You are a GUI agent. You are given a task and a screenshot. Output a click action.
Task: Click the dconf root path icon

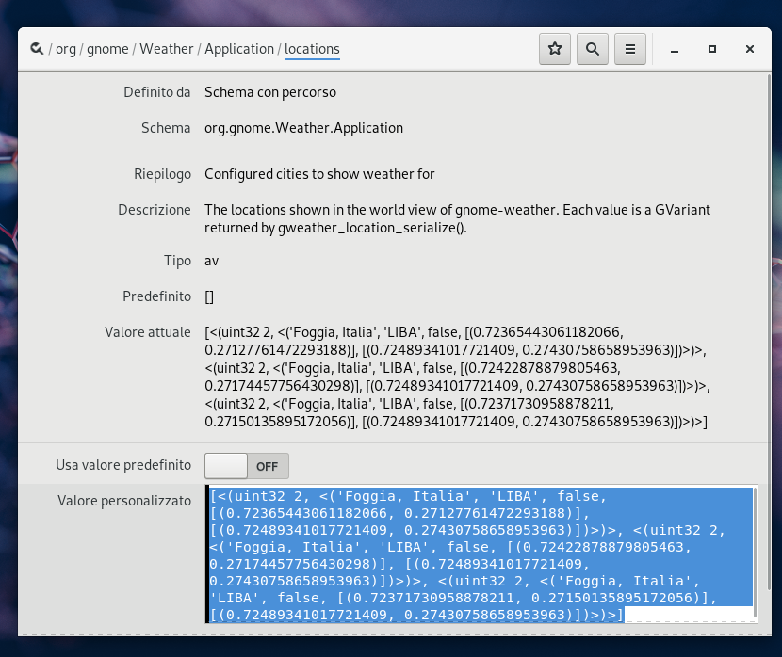click(x=37, y=49)
